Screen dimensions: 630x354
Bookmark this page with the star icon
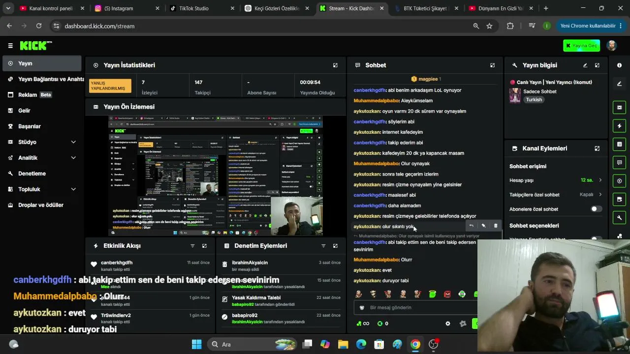(489, 26)
